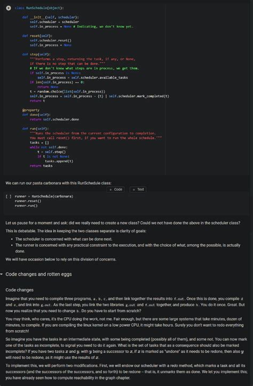
Task: Select the Code changes subheading
Action: pyautogui.click(x=19, y=290)
